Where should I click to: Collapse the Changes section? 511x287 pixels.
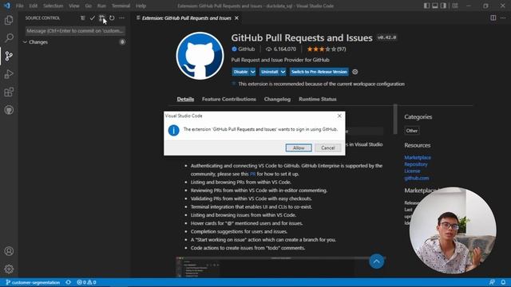click(x=25, y=42)
